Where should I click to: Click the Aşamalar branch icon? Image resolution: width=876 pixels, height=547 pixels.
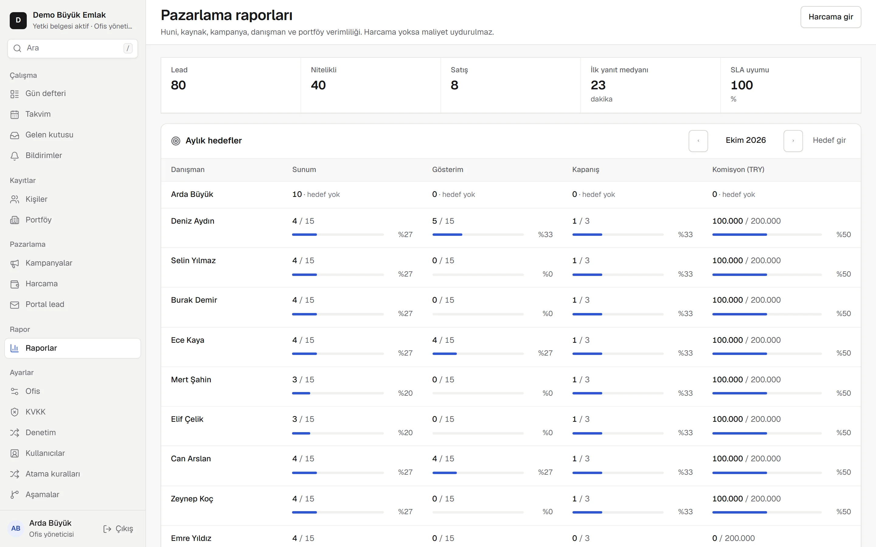(15, 494)
